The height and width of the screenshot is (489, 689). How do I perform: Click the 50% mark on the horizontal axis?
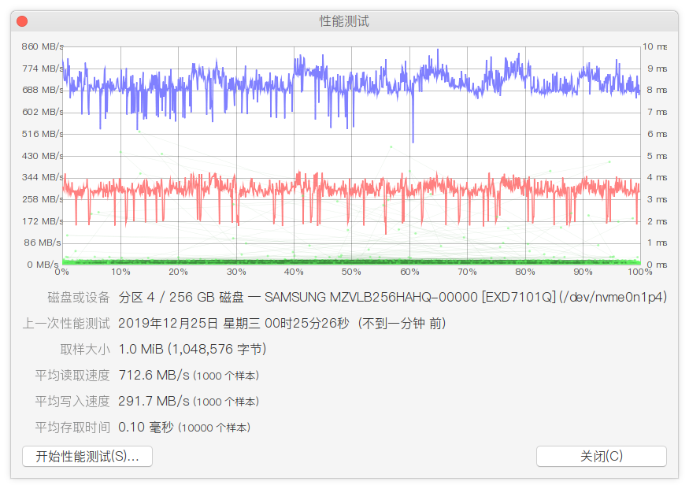(352, 272)
